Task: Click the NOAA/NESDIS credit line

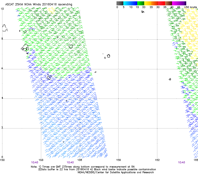Action: pyautogui.click(x=116, y=172)
